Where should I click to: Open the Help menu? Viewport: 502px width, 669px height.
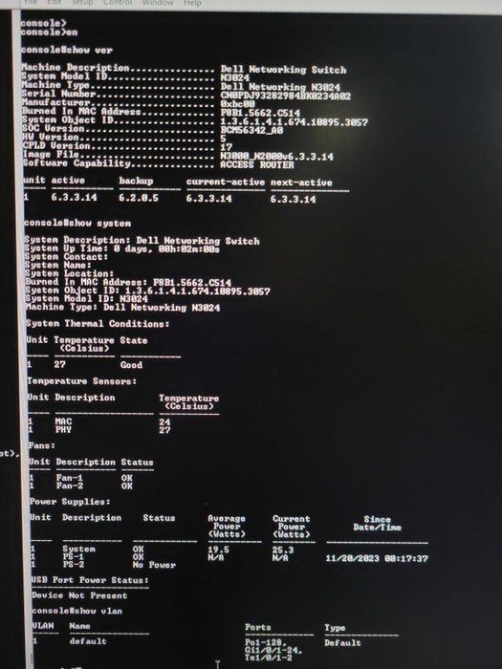(x=192, y=3)
